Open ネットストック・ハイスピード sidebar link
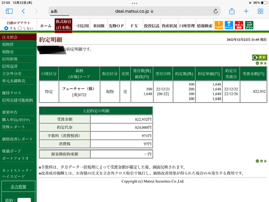This screenshot has width=269, height=202. point(17,173)
